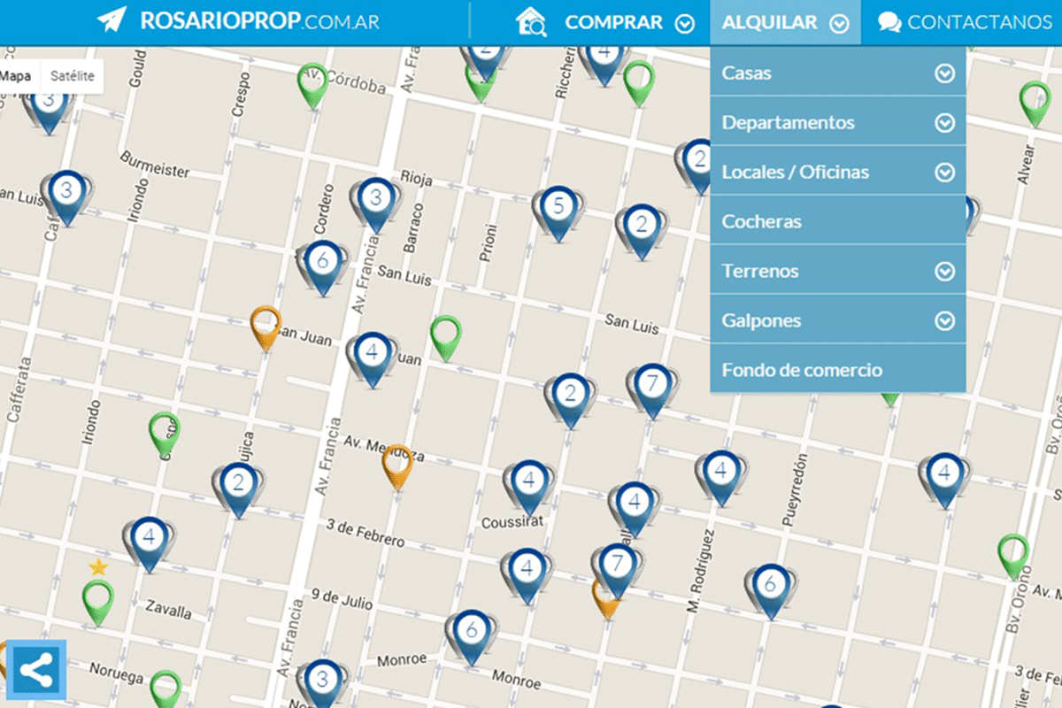Select cluster 6 marker near M. Rodríguez label
This screenshot has height=708, width=1062.
coord(769,590)
